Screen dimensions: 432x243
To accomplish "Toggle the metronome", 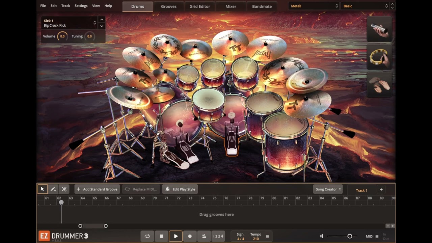I will [204, 236].
